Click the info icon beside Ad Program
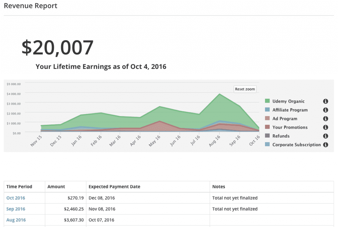The image size is (338, 227). (325, 118)
